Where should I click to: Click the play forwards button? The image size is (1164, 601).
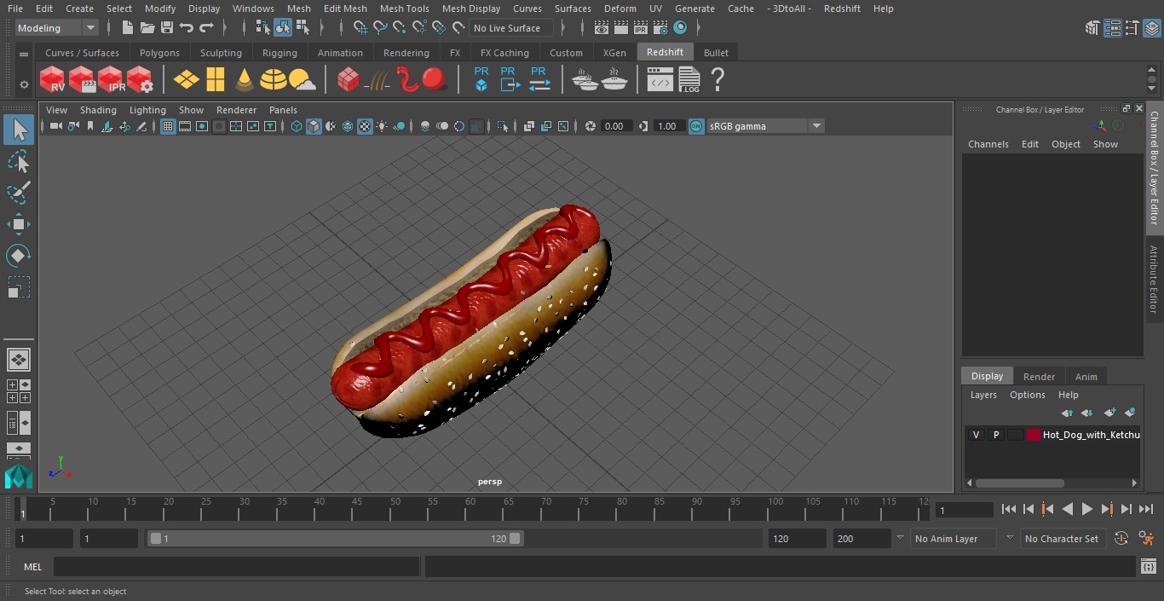click(x=1087, y=509)
